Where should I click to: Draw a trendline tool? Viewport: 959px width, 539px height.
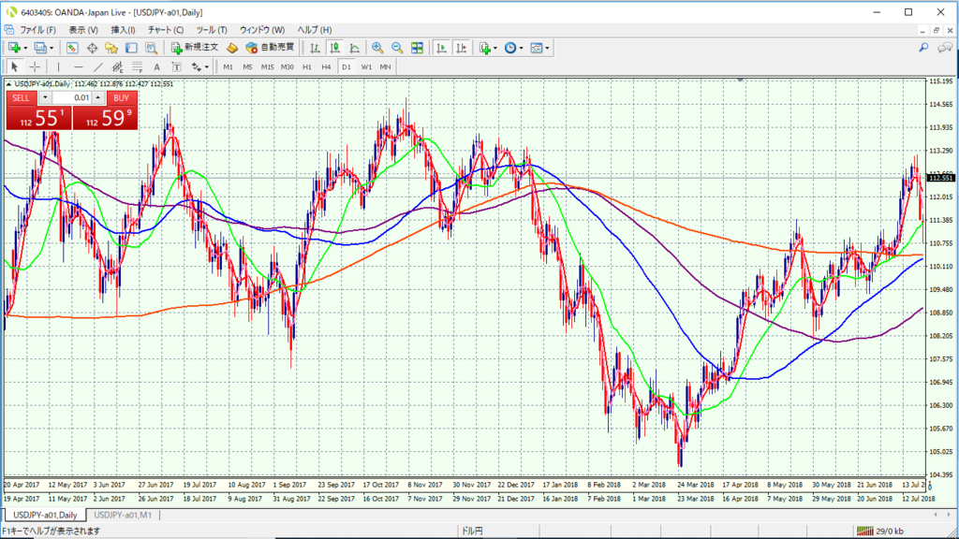point(97,66)
